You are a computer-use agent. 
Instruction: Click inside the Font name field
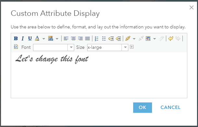coord(50,47)
